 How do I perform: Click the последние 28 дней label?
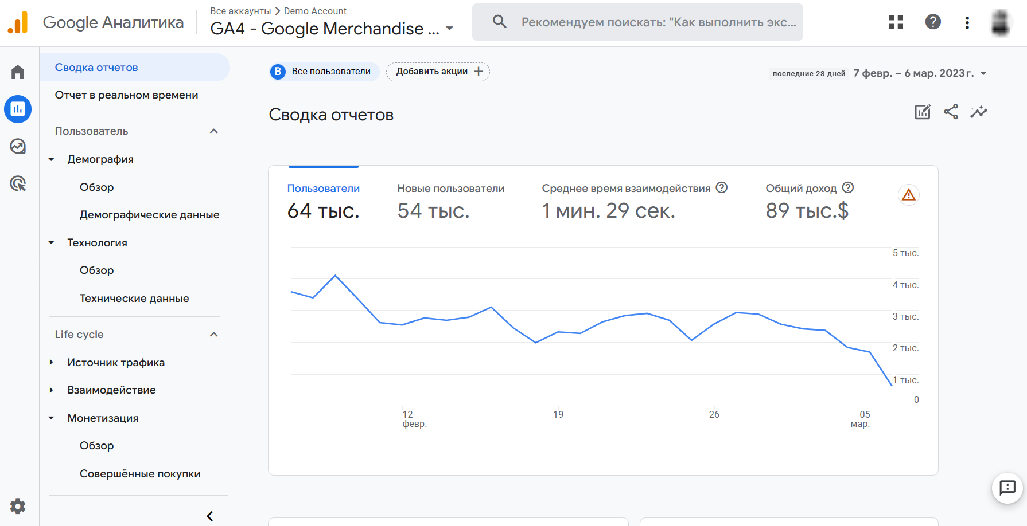pyautogui.click(x=809, y=73)
